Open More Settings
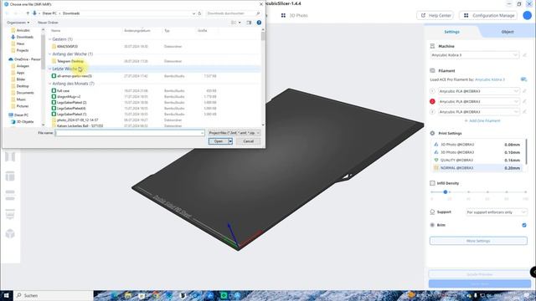 pyautogui.click(x=478, y=241)
